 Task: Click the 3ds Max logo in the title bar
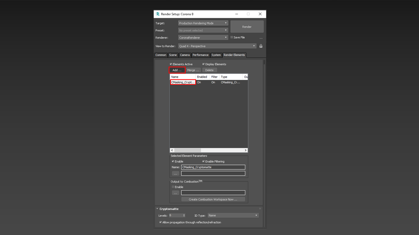tap(158, 14)
